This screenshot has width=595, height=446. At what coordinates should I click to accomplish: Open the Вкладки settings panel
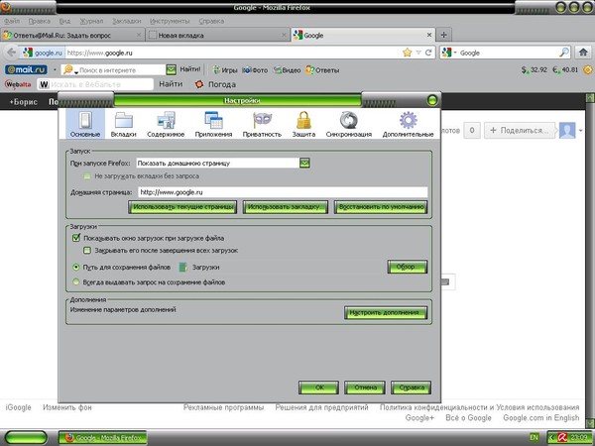click(123, 124)
